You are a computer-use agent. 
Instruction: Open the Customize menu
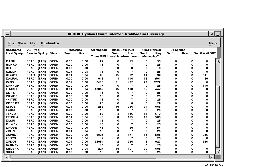[x=50, y=43]
